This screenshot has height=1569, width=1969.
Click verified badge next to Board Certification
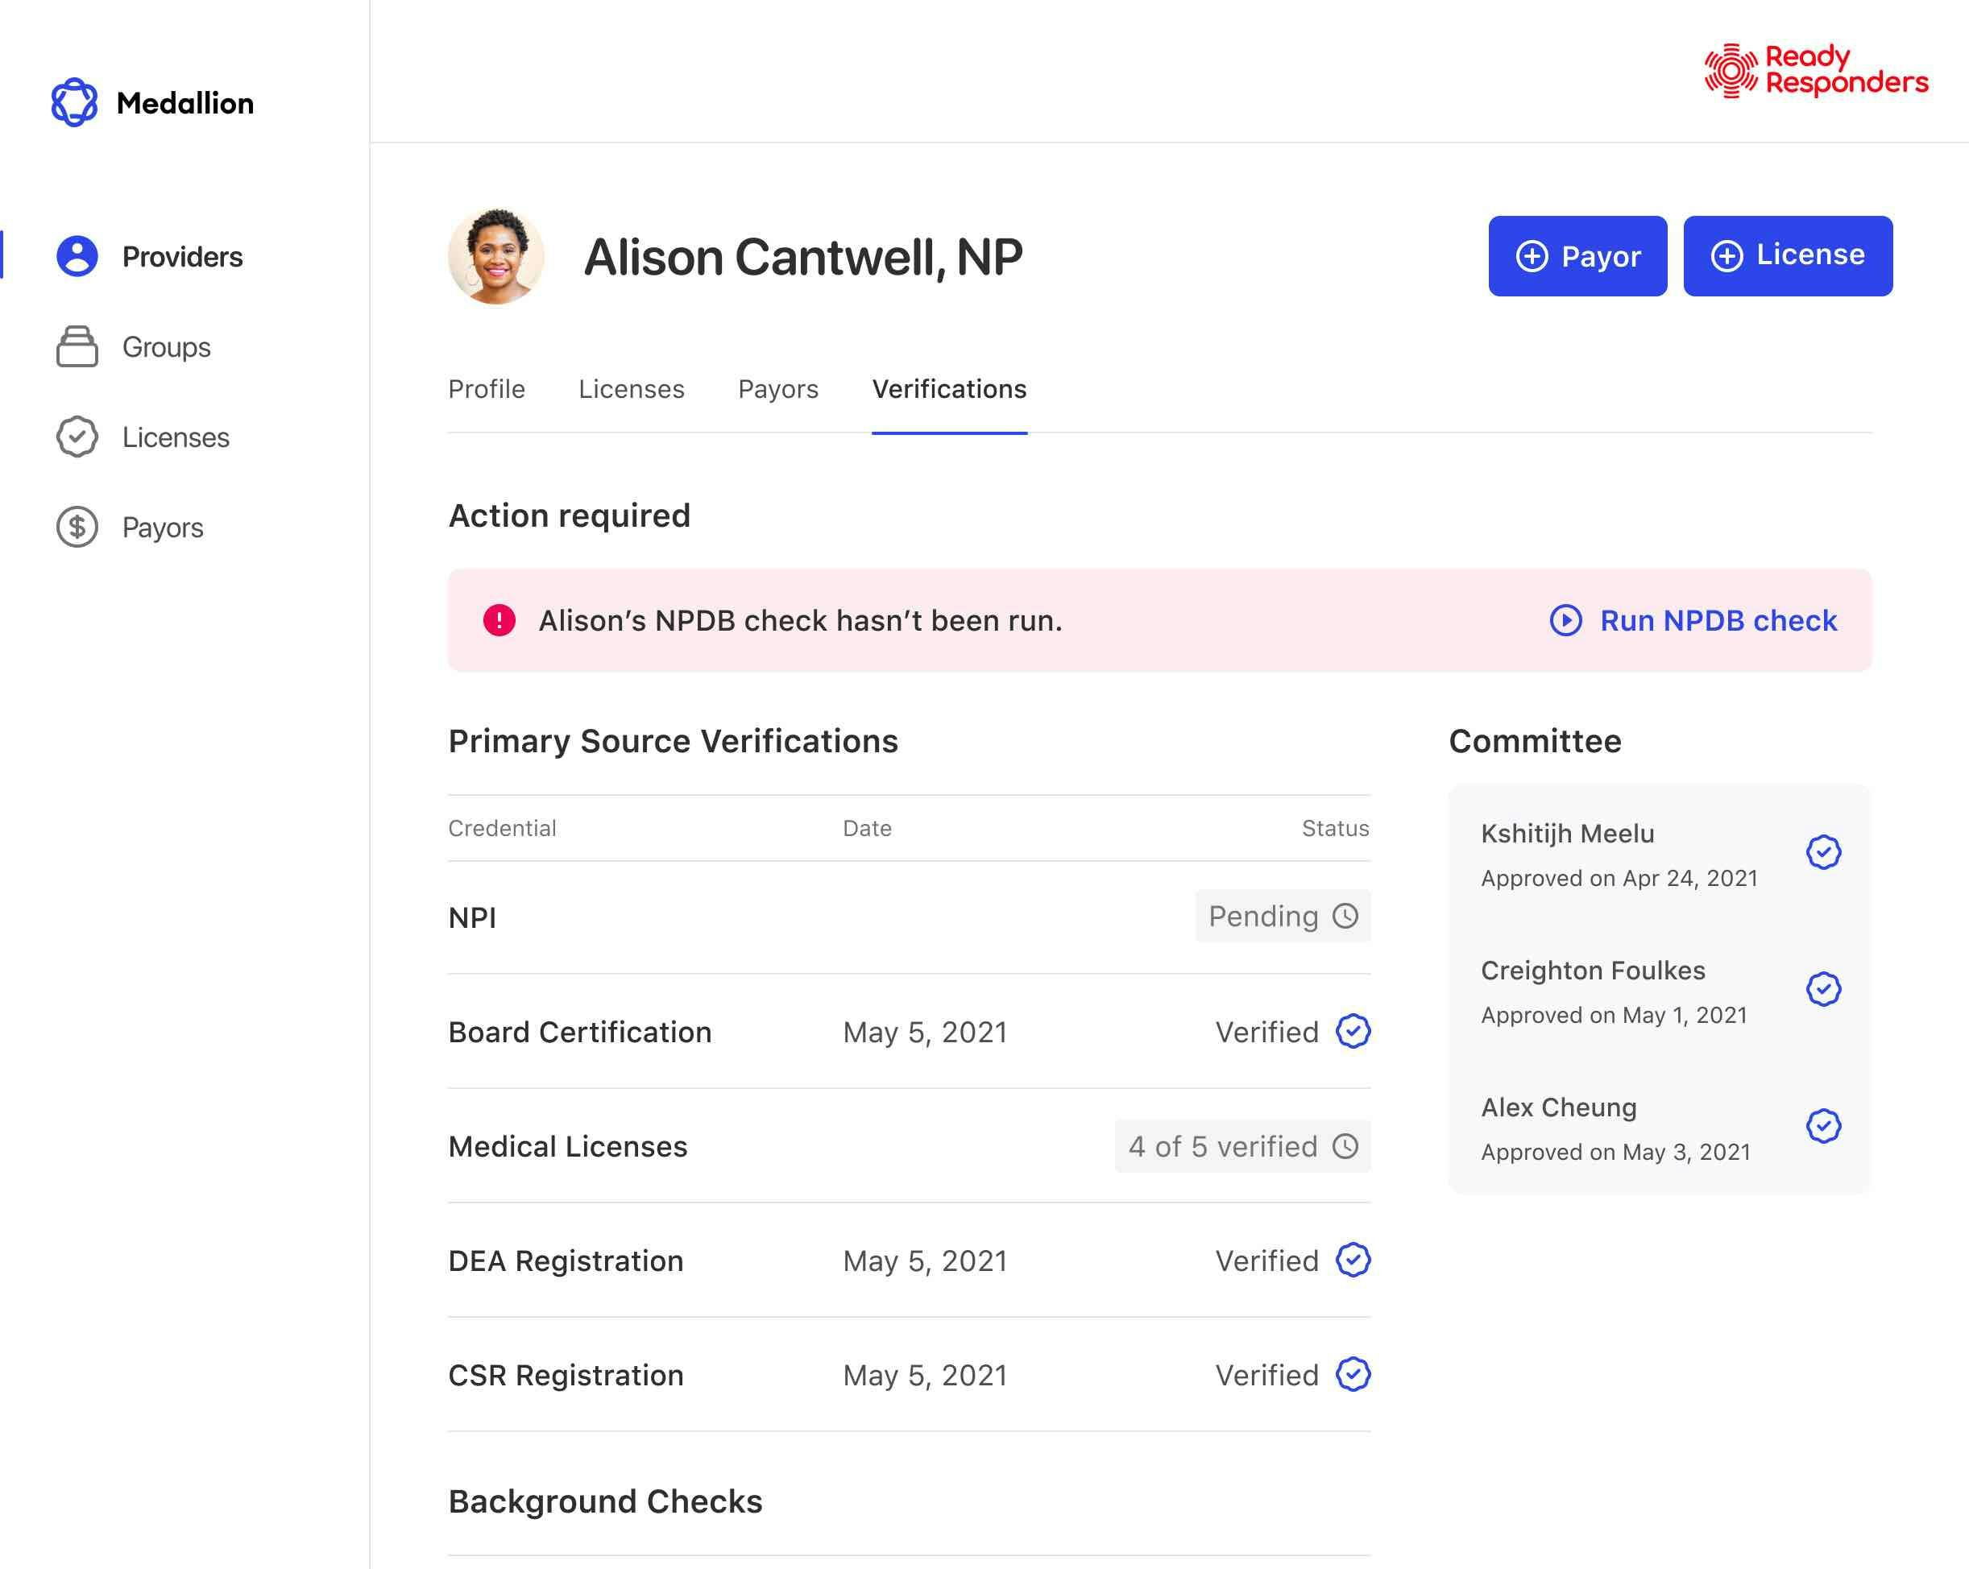[x=1353, y=1032]
